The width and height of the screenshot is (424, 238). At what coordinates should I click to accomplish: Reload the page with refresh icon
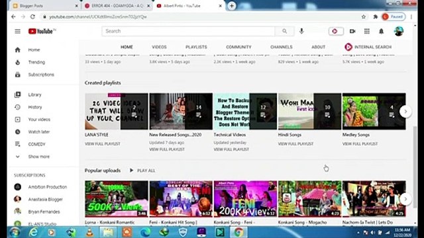coord(32,17)
